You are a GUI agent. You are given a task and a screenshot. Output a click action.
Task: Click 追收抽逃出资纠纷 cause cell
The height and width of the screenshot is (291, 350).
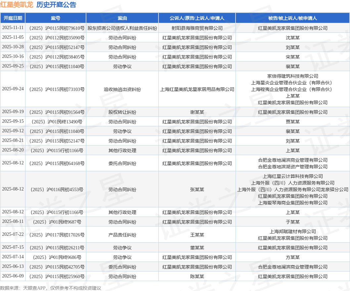click(x=122, y=89)
